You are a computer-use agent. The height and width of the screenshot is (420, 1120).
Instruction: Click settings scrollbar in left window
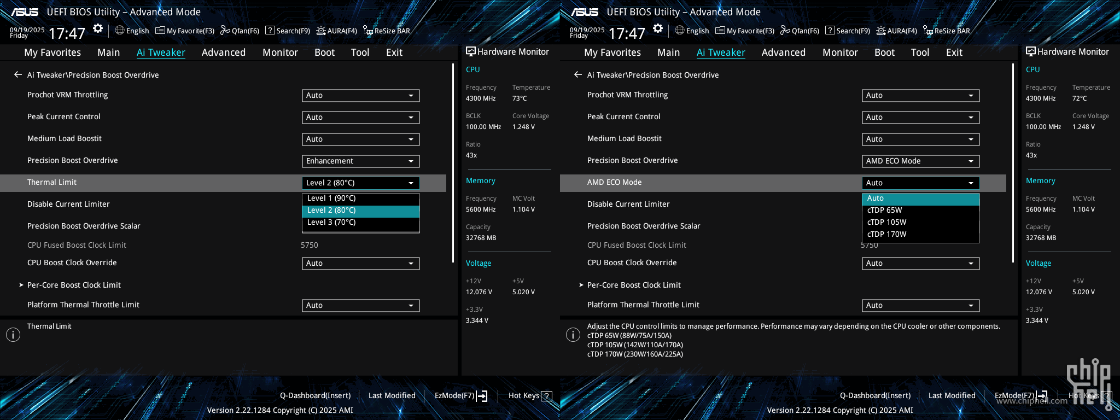point(453,163)
